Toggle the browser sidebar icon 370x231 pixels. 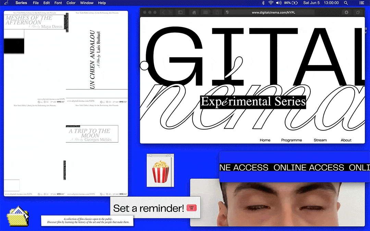click(180, 12)
